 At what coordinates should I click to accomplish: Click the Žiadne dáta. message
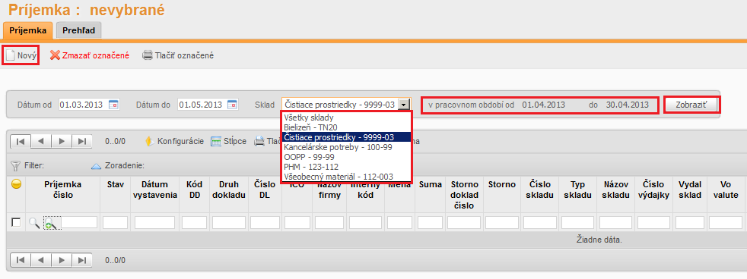[599, 240]
